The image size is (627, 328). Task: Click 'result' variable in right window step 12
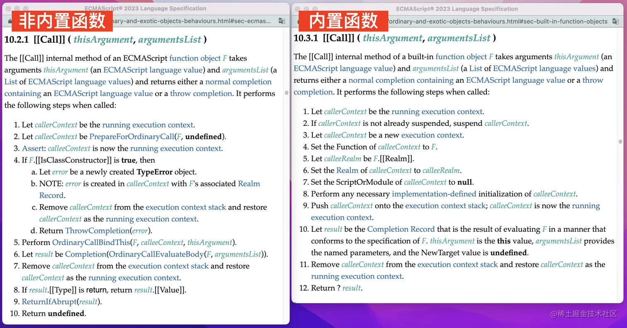point(352,288)
